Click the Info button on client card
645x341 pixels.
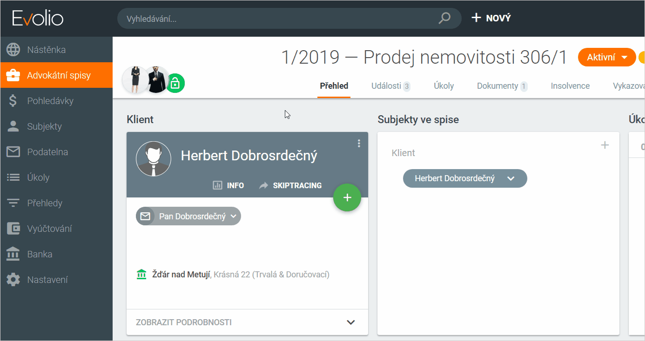pyautogui.click(x=228, y=185)
